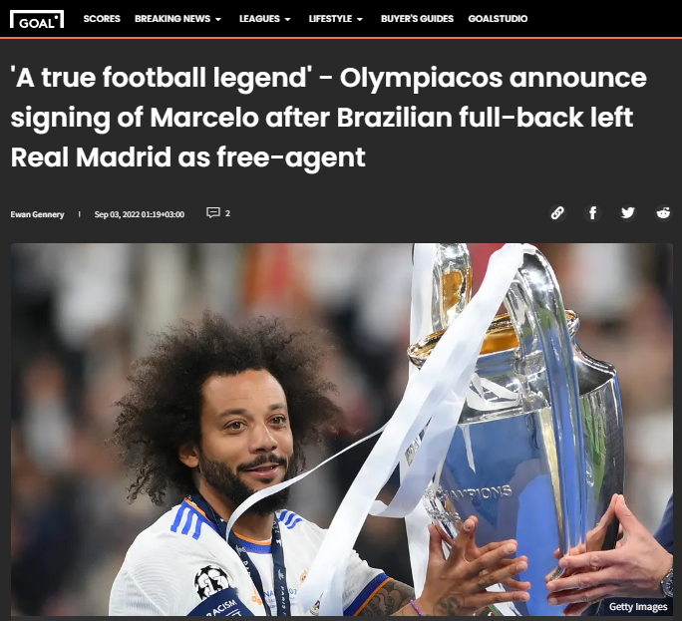The height and width of the screenshot is (621, 682).
Task: Expand the Lifestyle dropdown arrow
Action: coord(360,19)
